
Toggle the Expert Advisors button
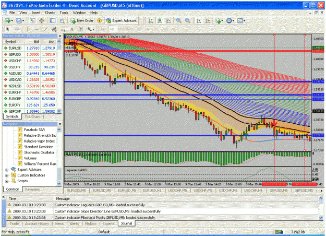point(121,20)
